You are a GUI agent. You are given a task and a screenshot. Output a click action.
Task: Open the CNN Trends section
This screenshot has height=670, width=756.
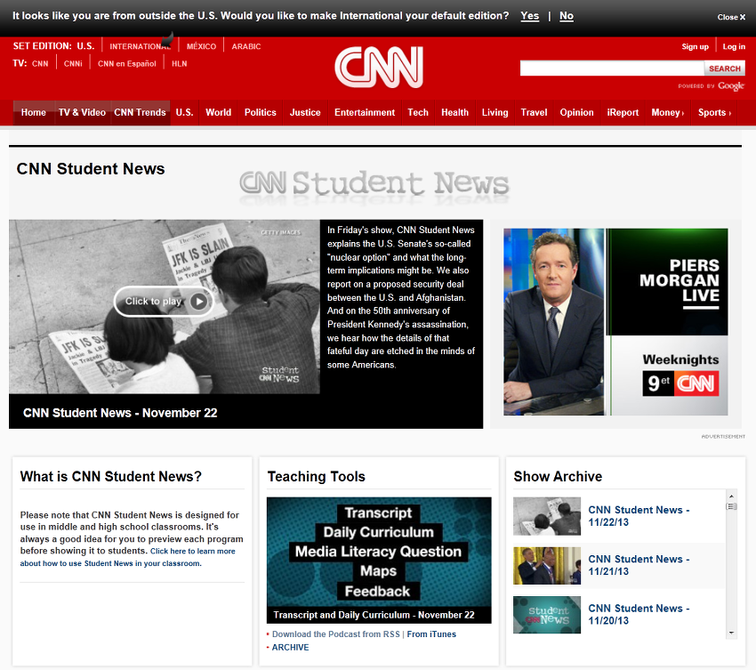click(140, 112)
